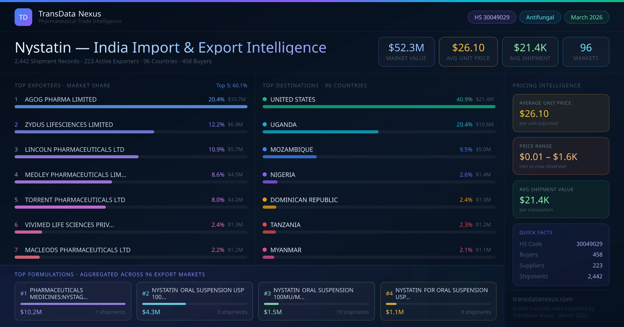
Task: Click the March 2026 date pill
Action: [587, 17]
